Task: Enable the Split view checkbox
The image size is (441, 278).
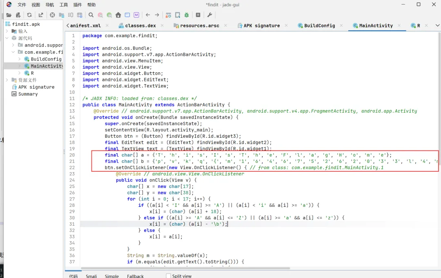Action: click(x=169, y=276)
